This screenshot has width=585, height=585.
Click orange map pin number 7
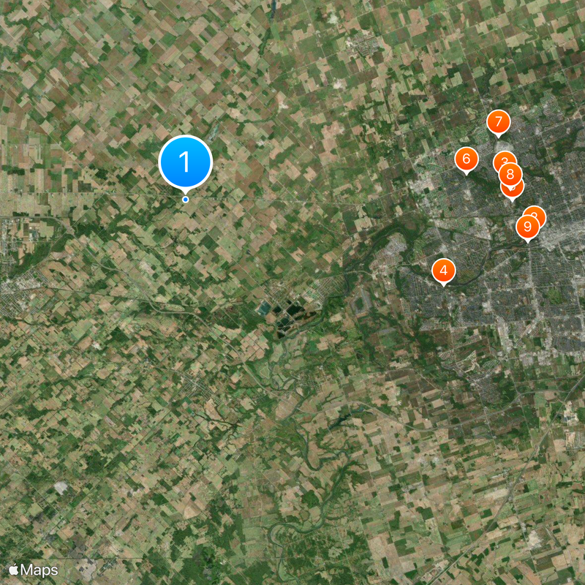click(499, 122)
